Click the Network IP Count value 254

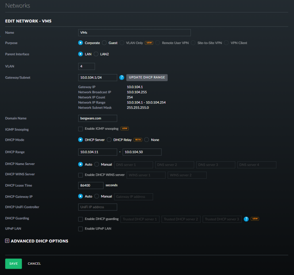[130, 98]
